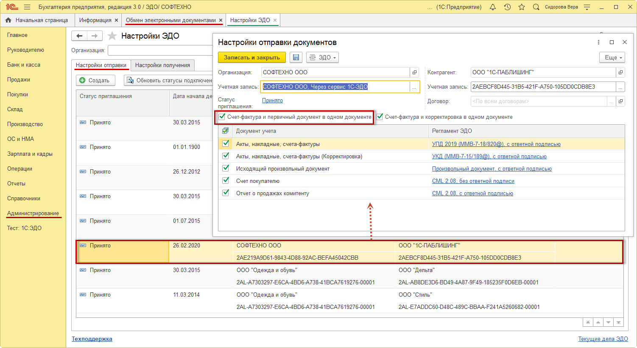
Task: Move list down one arrow button
Action: pos(608,323)
